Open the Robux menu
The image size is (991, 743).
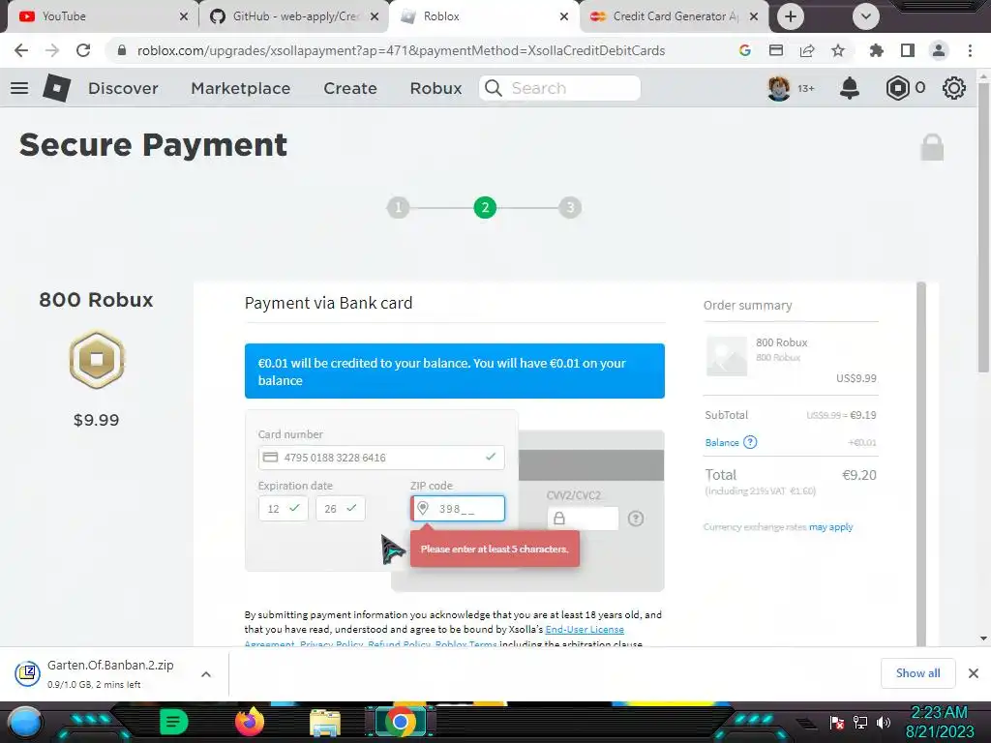[x=436, y=88]
